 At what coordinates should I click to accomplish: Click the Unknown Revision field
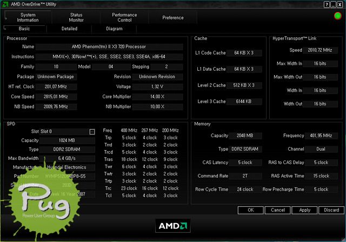click(157, 77)
